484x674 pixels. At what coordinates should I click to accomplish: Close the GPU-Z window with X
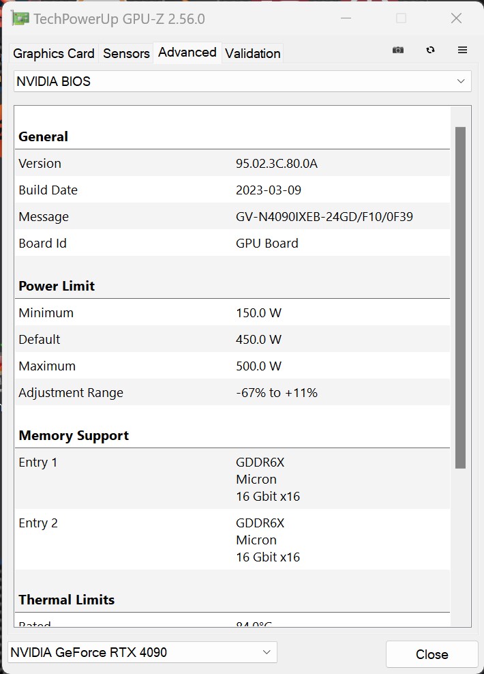pos(456,18)
